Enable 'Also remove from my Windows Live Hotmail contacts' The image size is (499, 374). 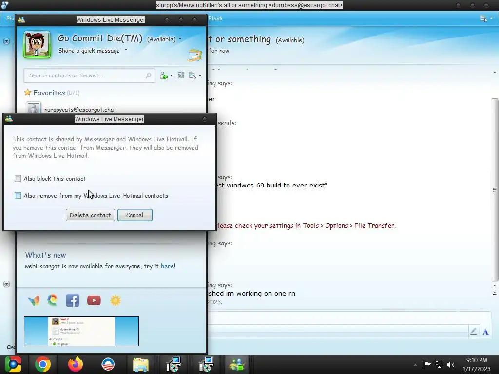click(x=18, y=196)
